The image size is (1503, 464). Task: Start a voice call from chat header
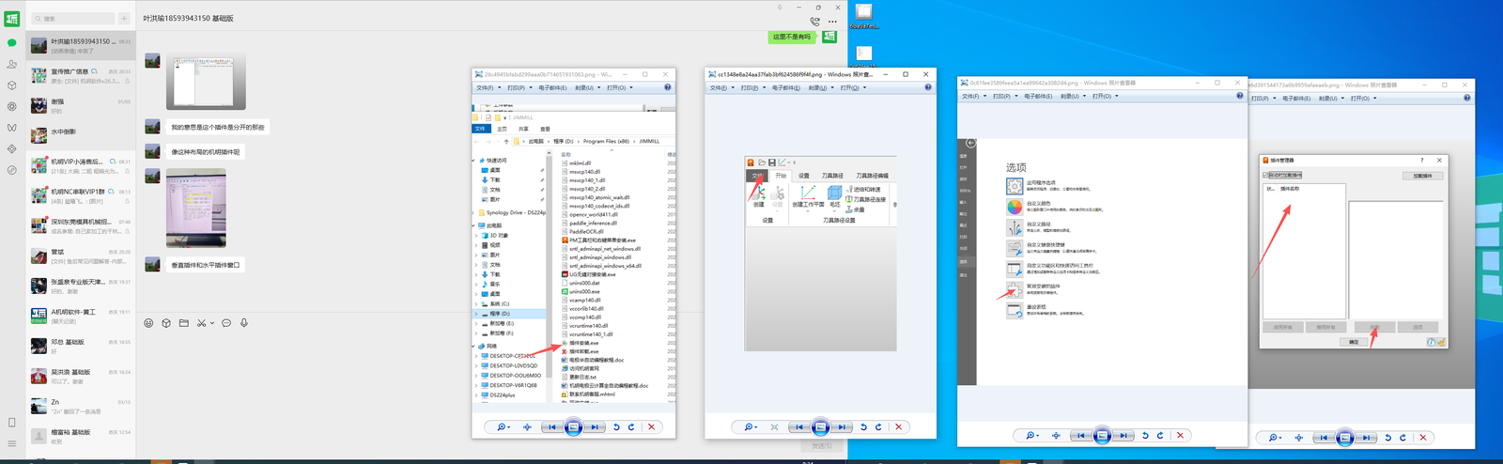tap(814, 21)
